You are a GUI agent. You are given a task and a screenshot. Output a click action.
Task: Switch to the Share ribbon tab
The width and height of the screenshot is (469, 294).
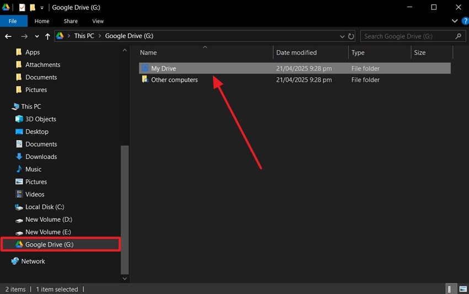point(71,21)
